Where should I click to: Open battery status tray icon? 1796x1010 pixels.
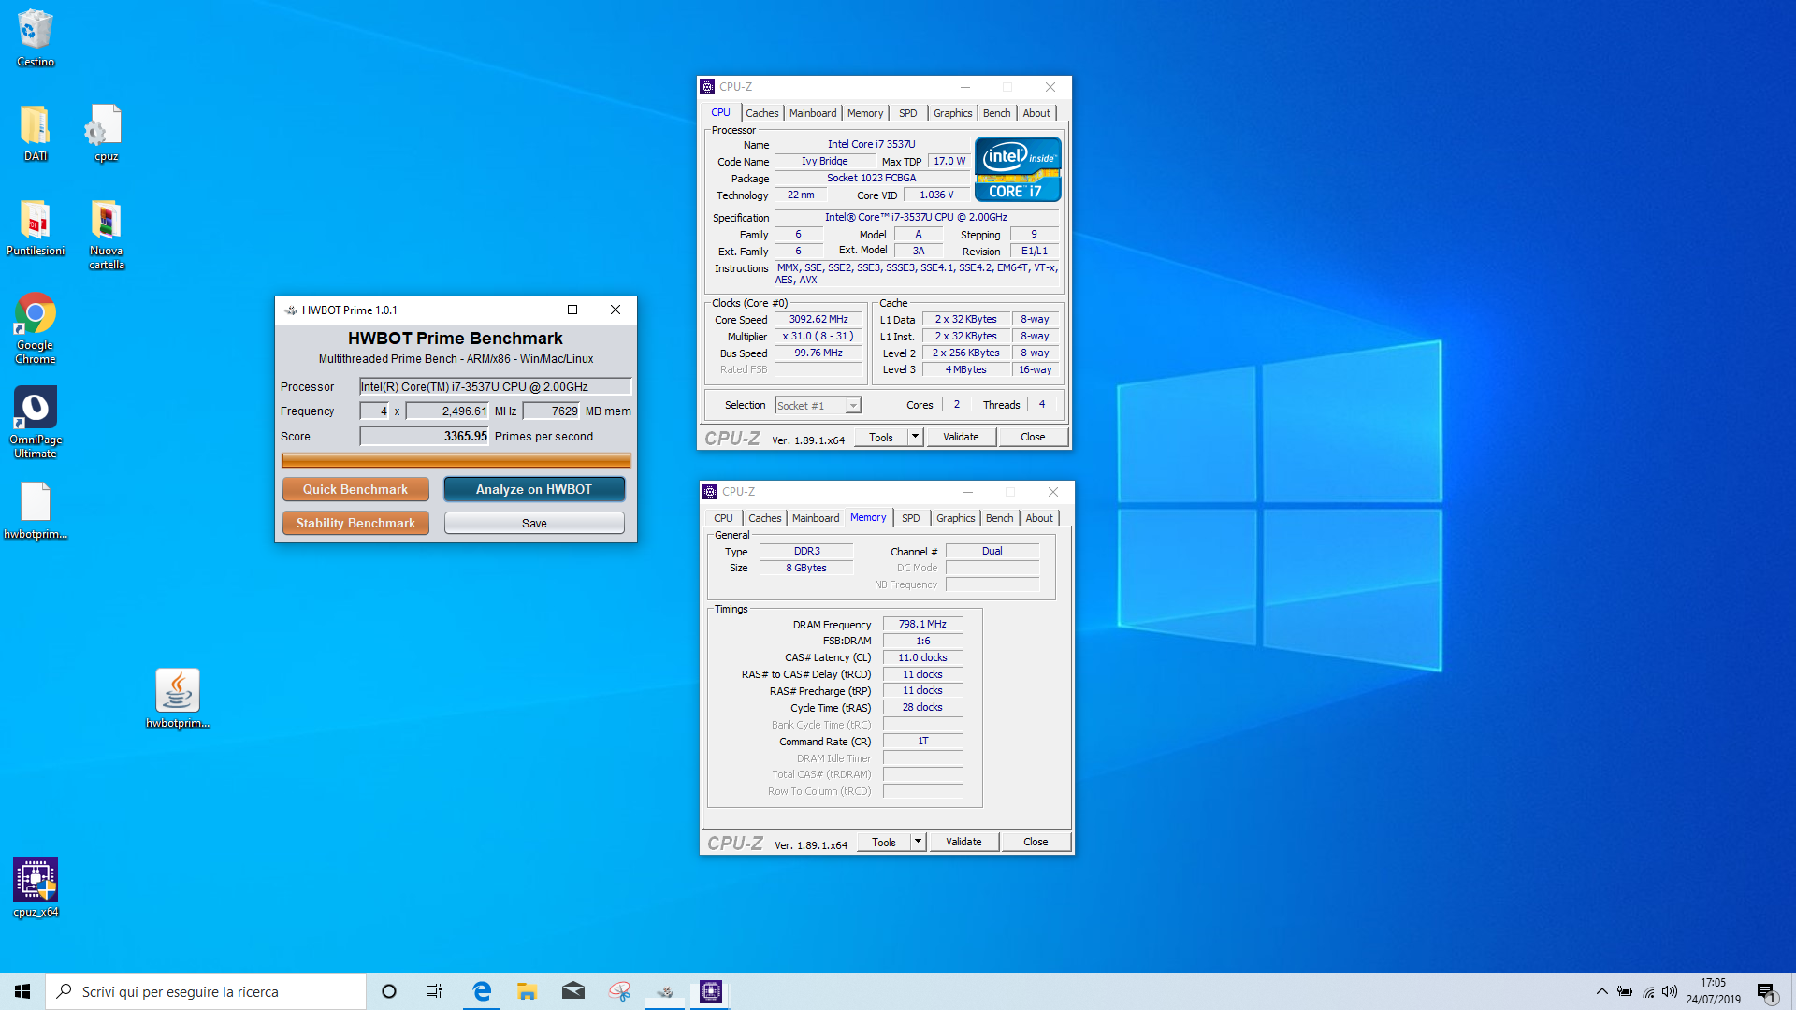pos(1625,991)
